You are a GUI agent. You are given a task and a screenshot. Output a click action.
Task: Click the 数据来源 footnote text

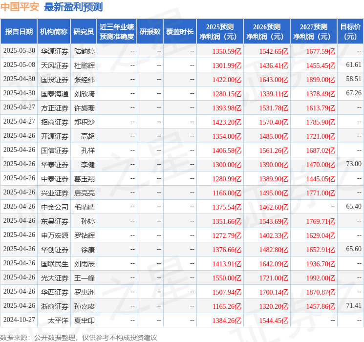pos(79,337)
